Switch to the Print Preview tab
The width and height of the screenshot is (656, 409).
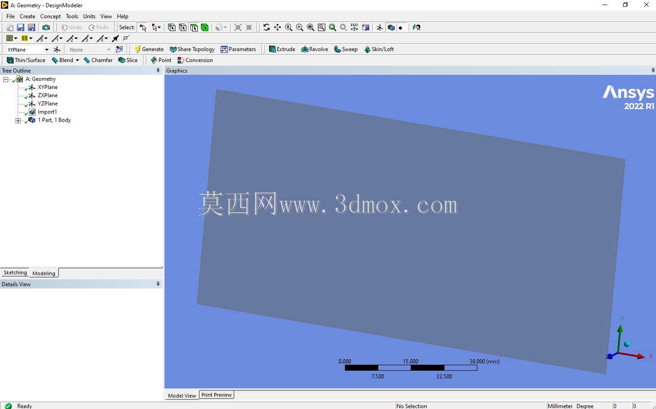(217, 395)
